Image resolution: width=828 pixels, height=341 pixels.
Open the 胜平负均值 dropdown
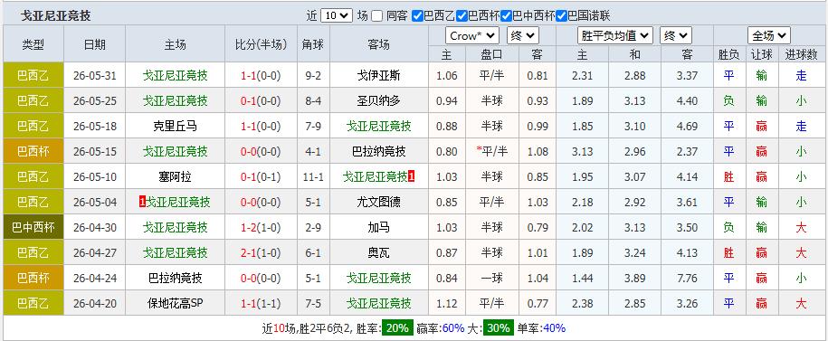pos(615,36)
